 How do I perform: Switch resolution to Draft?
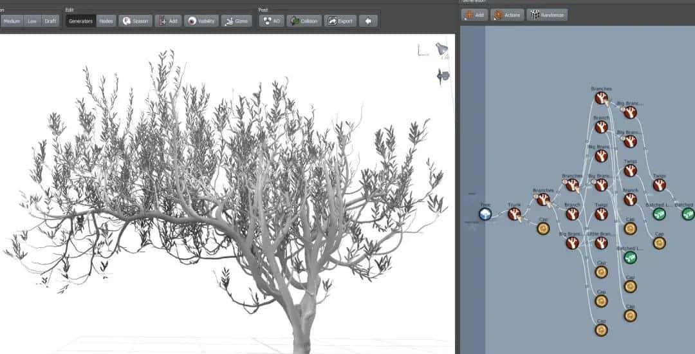coord(51,21)
